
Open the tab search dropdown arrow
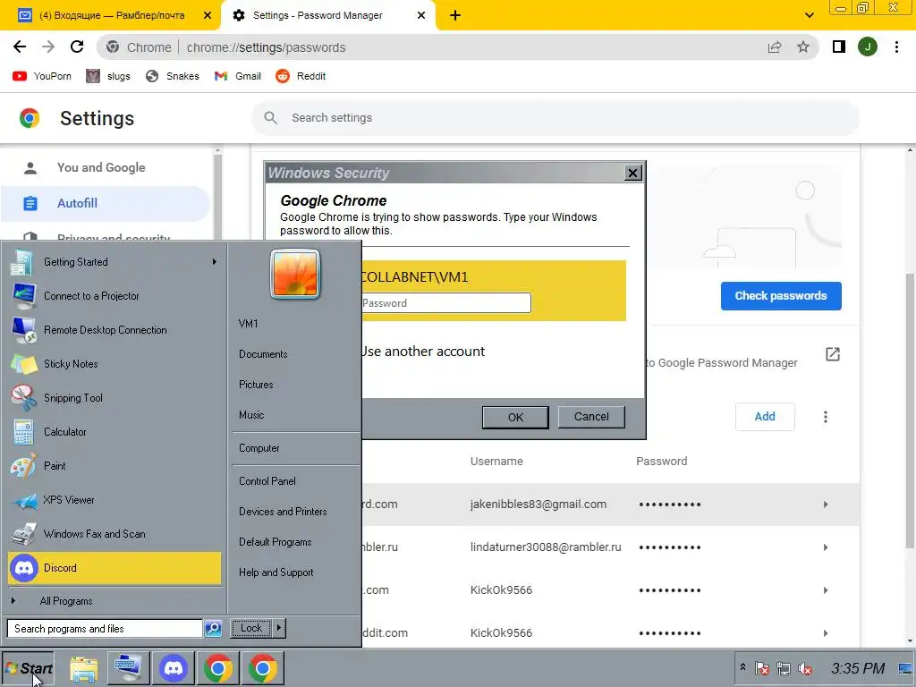tap(809, 15)
